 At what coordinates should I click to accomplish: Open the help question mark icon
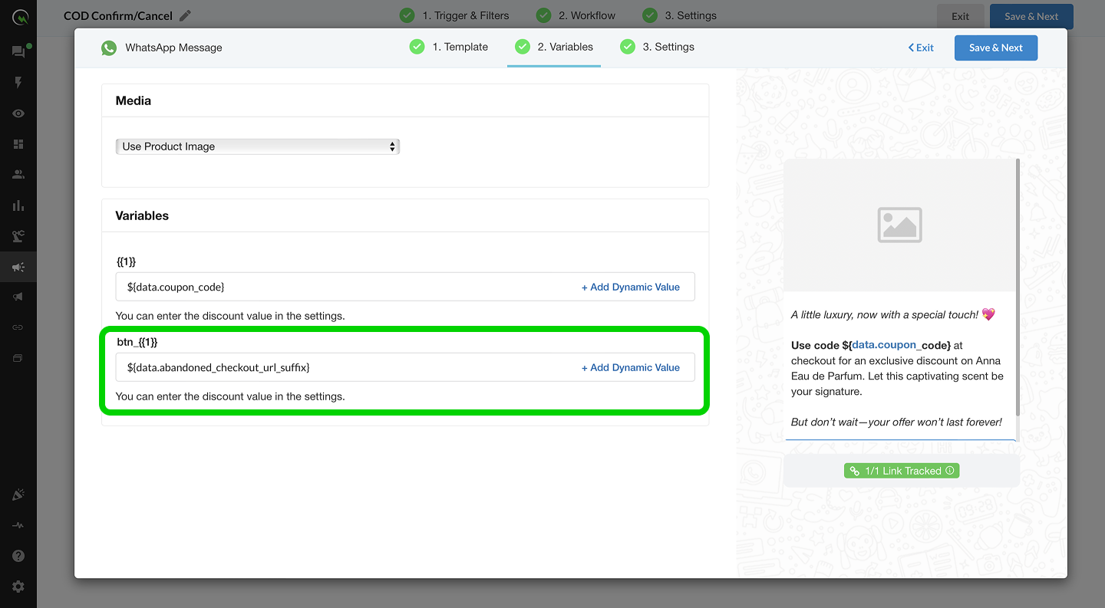[18, 556]
